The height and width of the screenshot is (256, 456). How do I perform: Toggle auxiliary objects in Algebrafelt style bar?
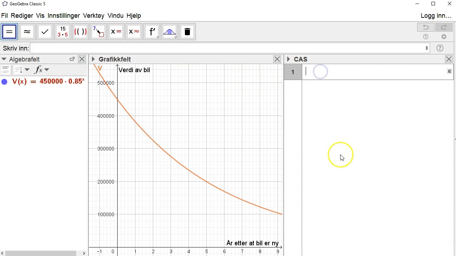(5, 70)
